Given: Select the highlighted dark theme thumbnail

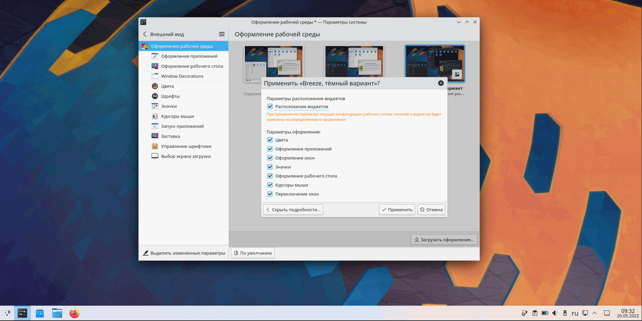Looking at the screenshot, I should pyautogui.click(x=435, y=64).
